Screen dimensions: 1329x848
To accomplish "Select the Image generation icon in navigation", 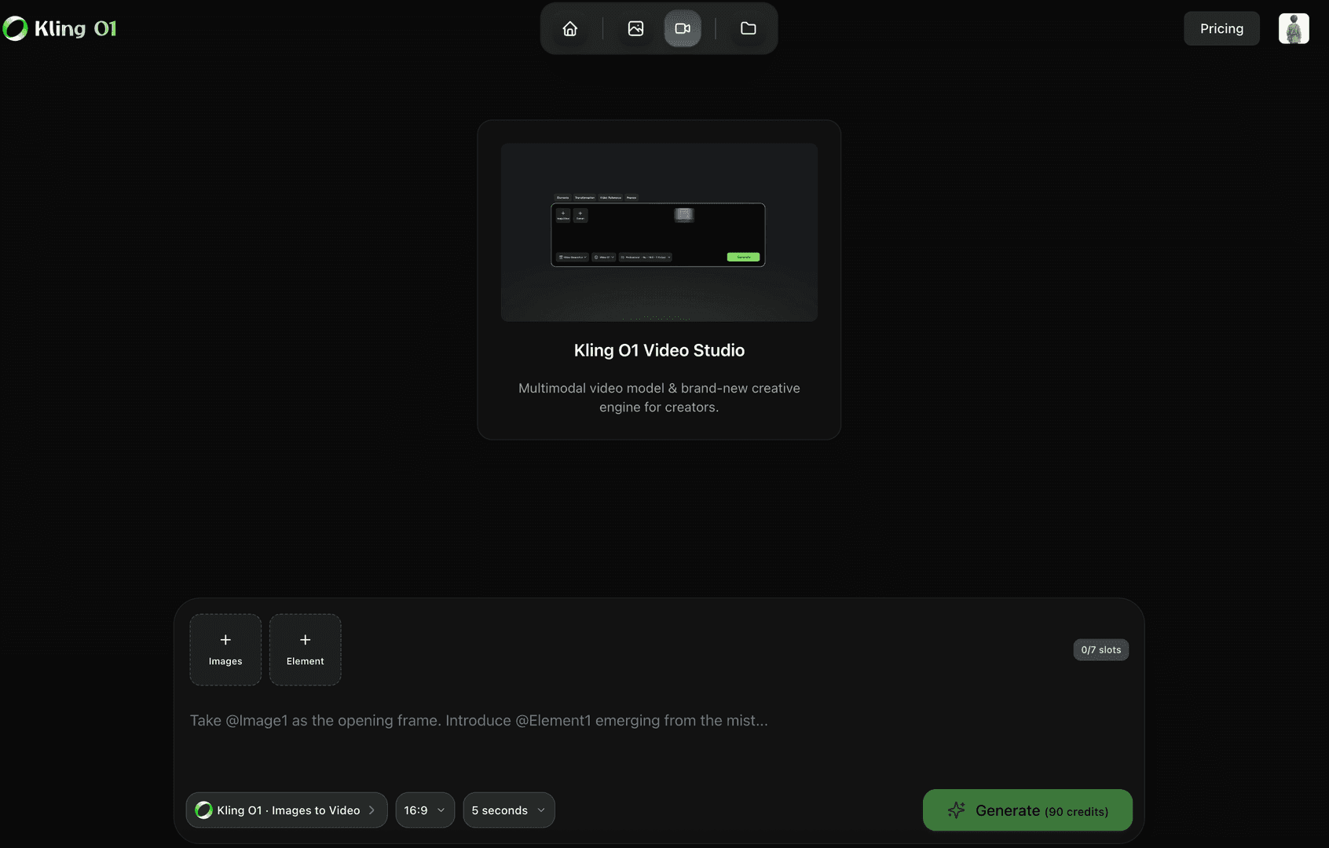I will click(635, 28).
